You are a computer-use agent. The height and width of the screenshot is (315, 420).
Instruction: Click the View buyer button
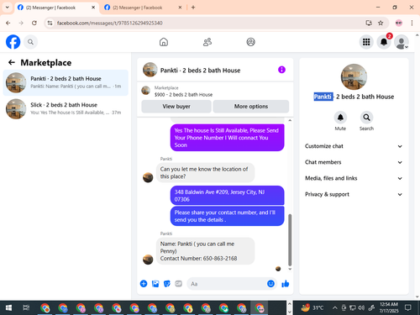point(176,107)
